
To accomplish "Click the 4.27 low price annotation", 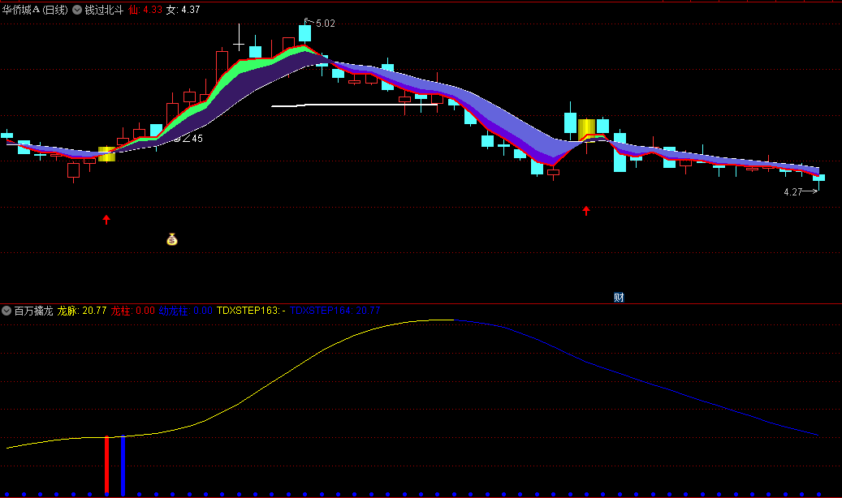I will pos(792,191).
